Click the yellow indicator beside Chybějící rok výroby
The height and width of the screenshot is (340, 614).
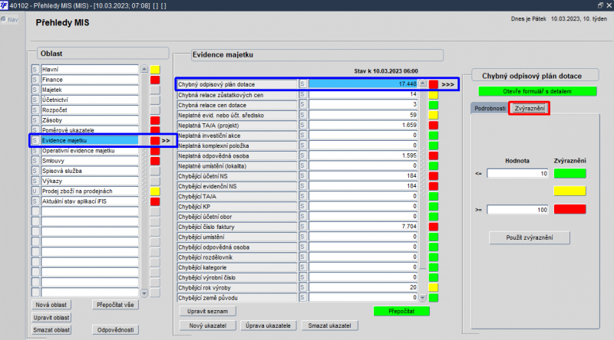(x=433, y=287)
